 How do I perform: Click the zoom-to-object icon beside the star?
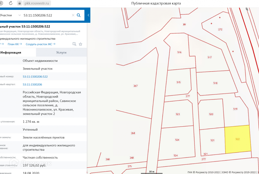click(74, 44)
